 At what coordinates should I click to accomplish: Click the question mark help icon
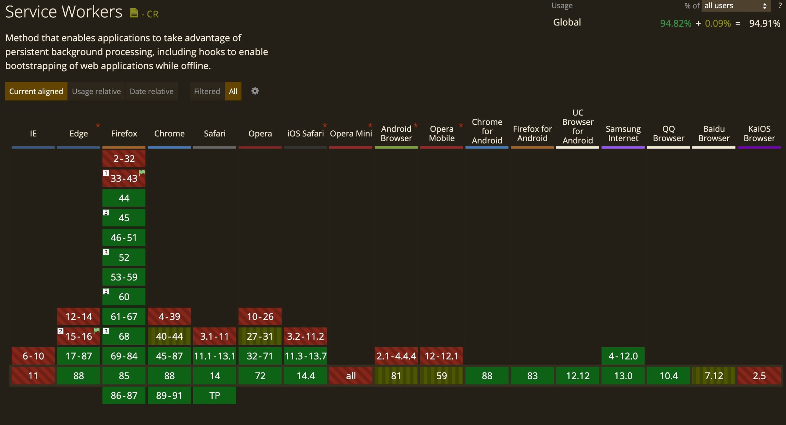(780, 6)
